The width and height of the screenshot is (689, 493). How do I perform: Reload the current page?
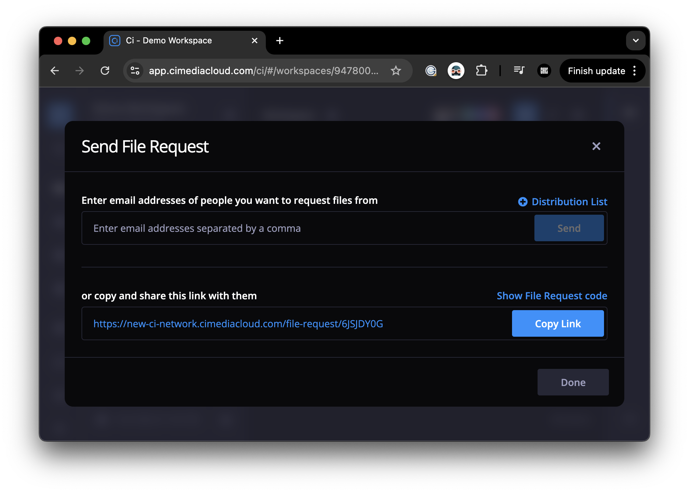tap(105, 71)
